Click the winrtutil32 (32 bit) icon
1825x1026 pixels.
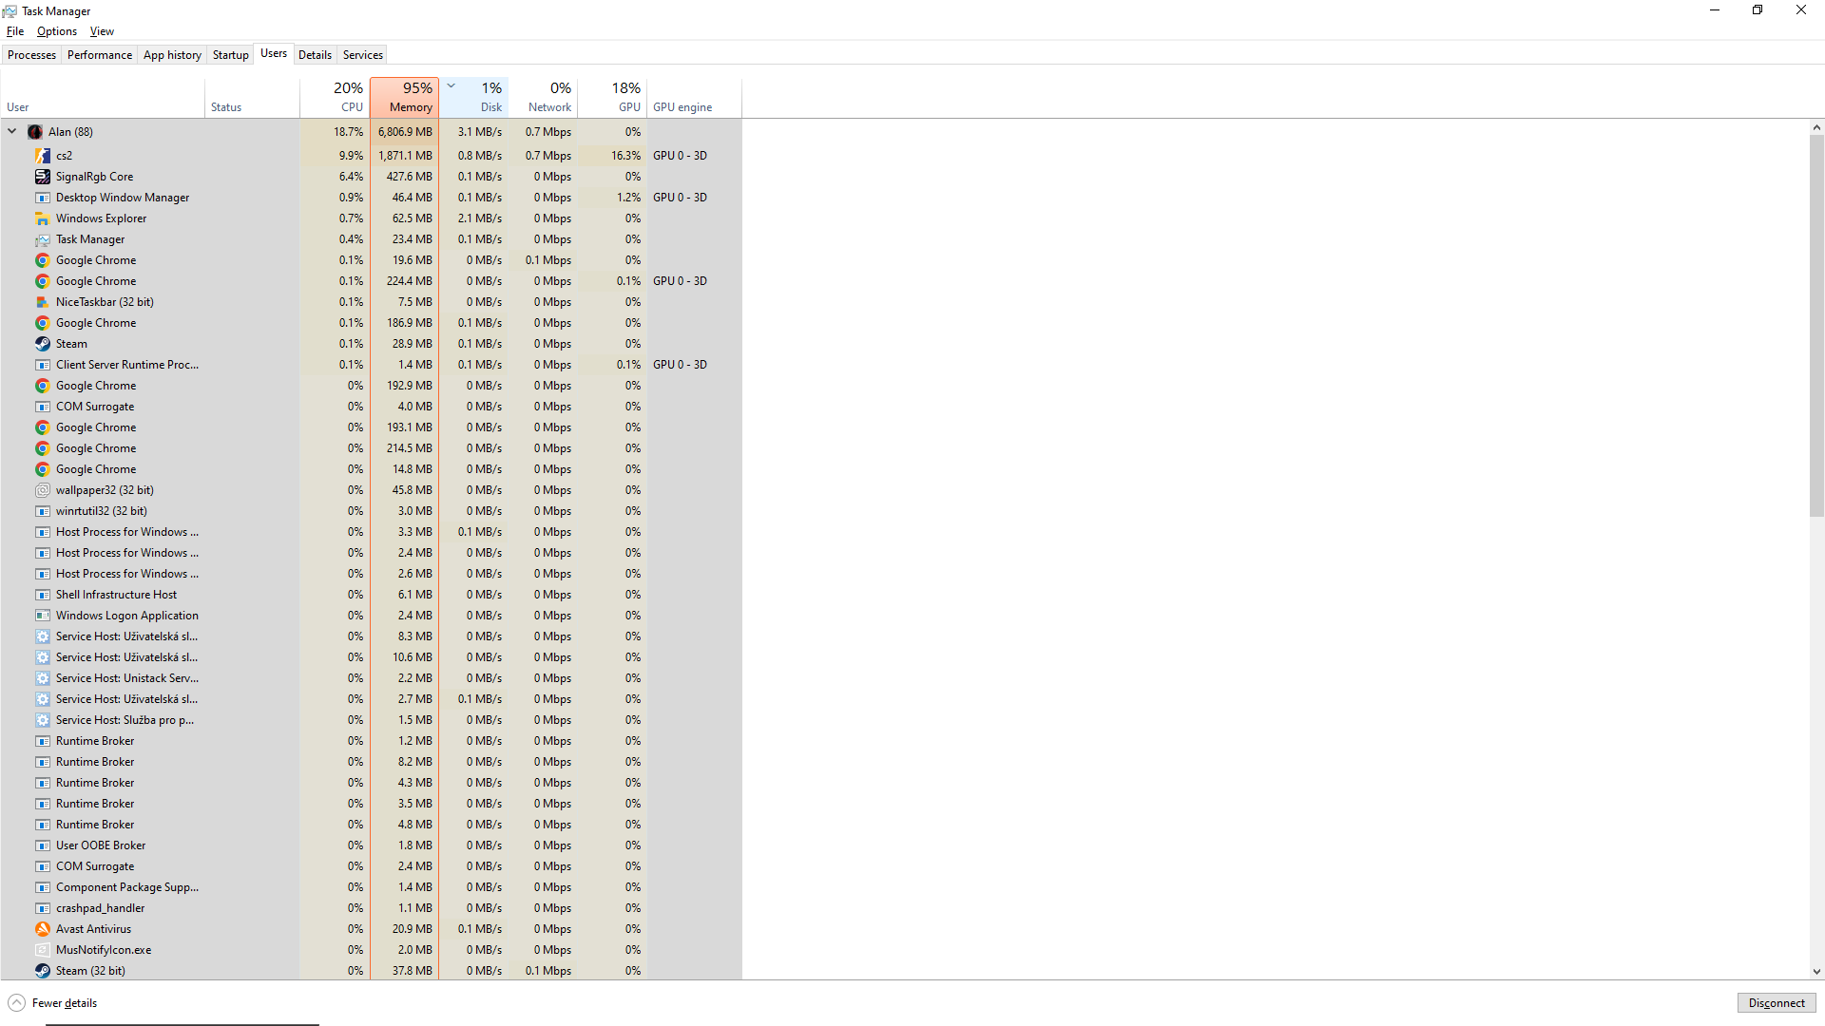[43, 511]
